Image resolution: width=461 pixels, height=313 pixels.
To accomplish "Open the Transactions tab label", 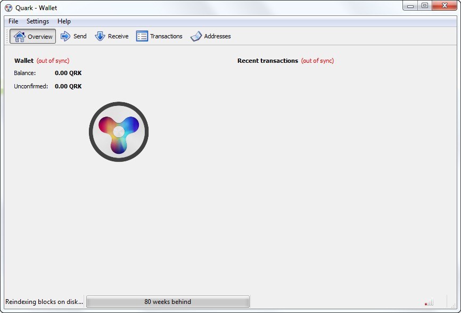I will pos(166,36).
